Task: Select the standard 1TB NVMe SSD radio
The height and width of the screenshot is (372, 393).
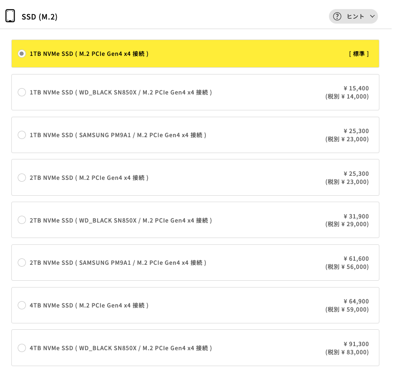Action: pyautogui.click(x=22, y=54)
